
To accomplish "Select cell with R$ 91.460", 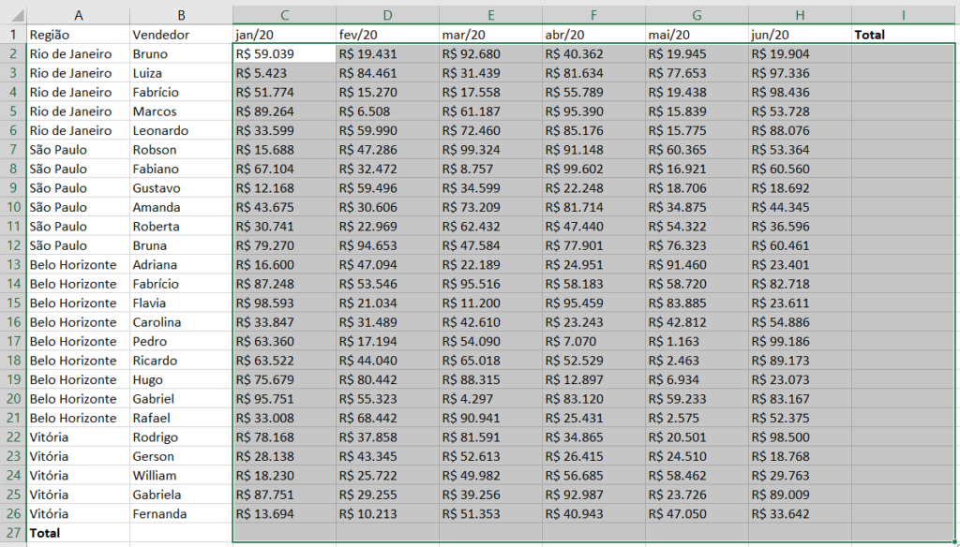I will pos(697,264).
